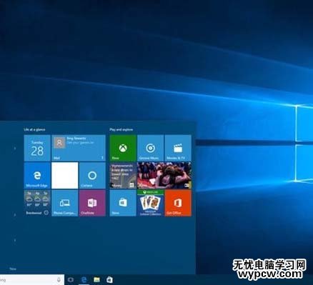
Task: Open the Movies & TV tile
Action: point(178,148)
